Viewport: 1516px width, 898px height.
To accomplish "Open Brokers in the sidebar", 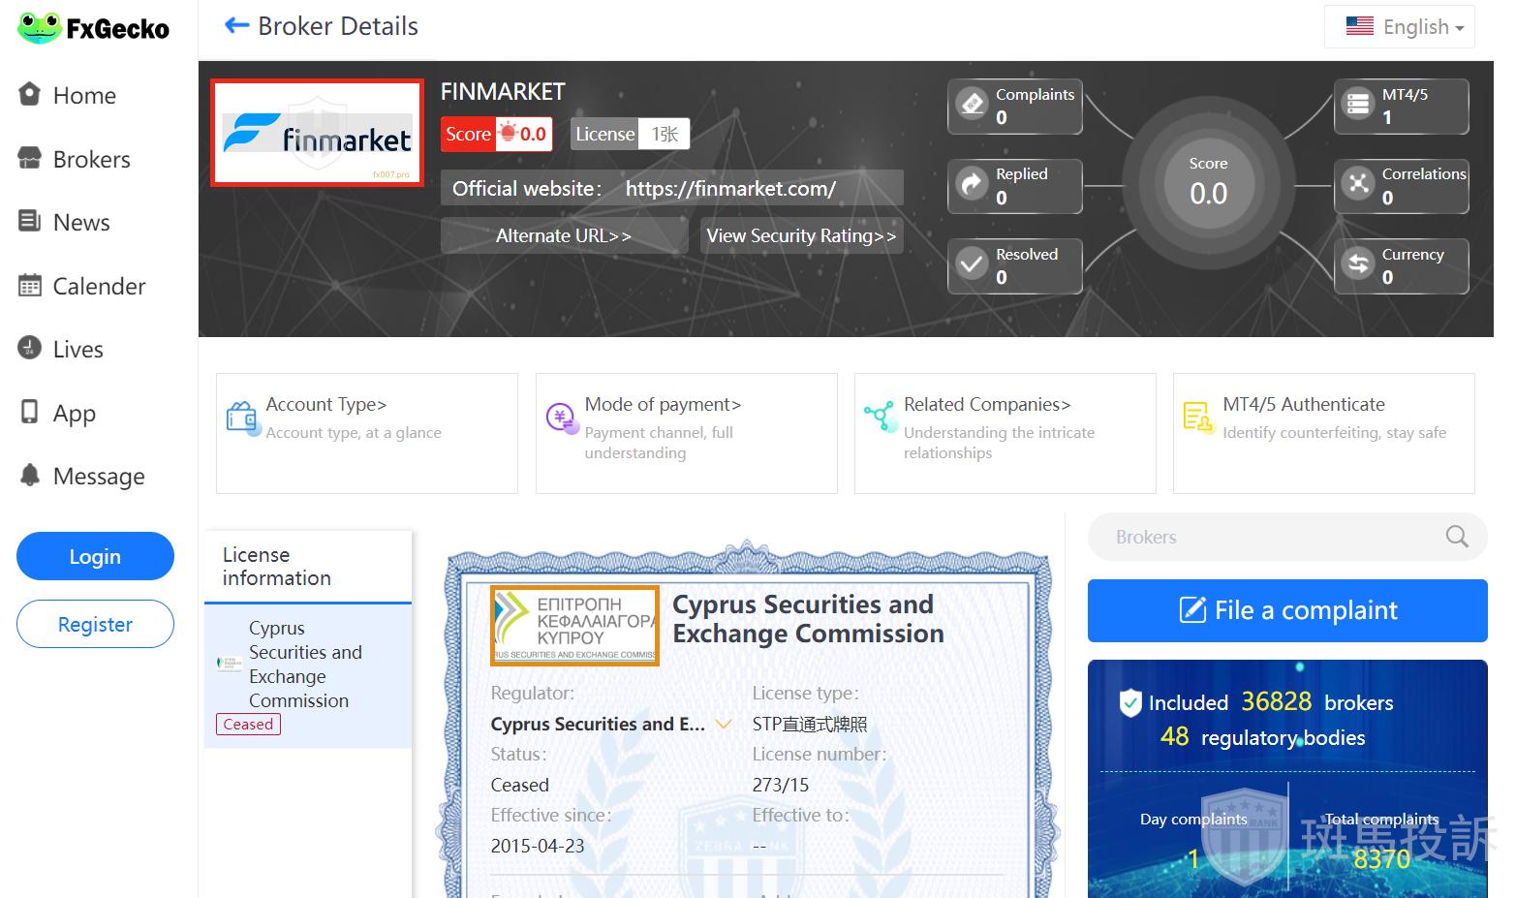I will coord(91,159).
